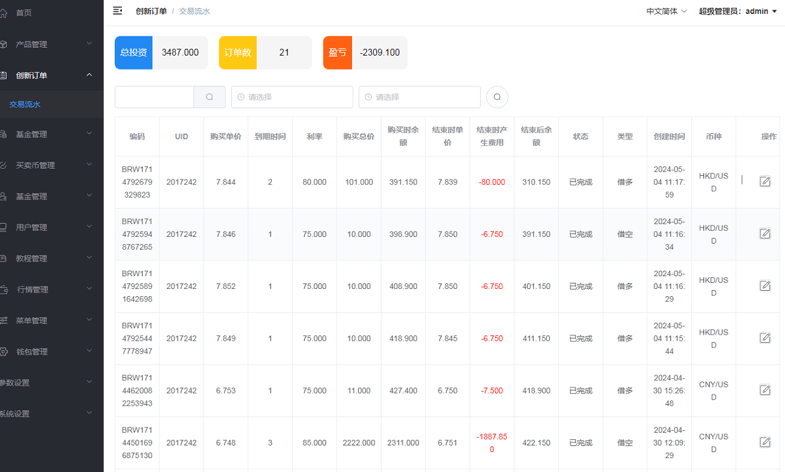This screenshot has width=785, height=472.
Task: Open edit icon for 2024-05-04 11:15:44 order
Action: pyautogui.click(x=765, y=338)
